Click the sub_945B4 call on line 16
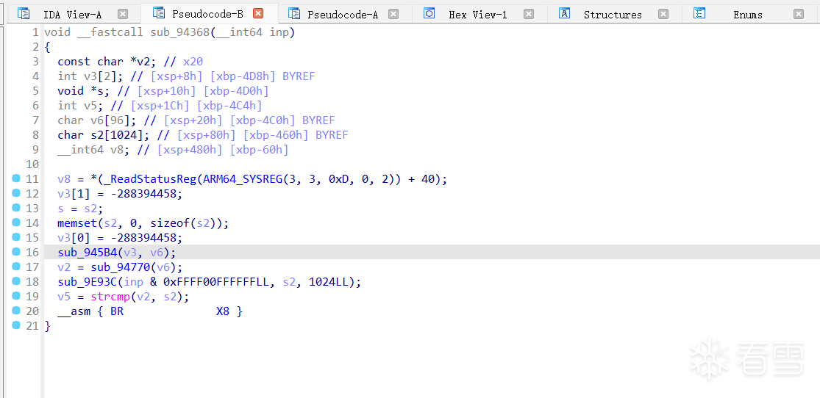This screenshot has width=820, height=398. click(88, 253)
